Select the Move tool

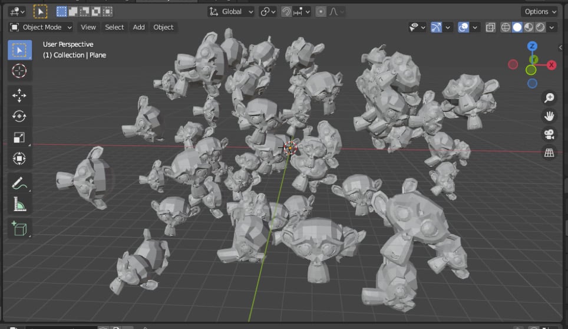(x=19, y=96)
